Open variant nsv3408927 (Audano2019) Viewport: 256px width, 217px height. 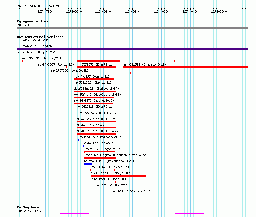pyautogui.click(x=130, y=191)
